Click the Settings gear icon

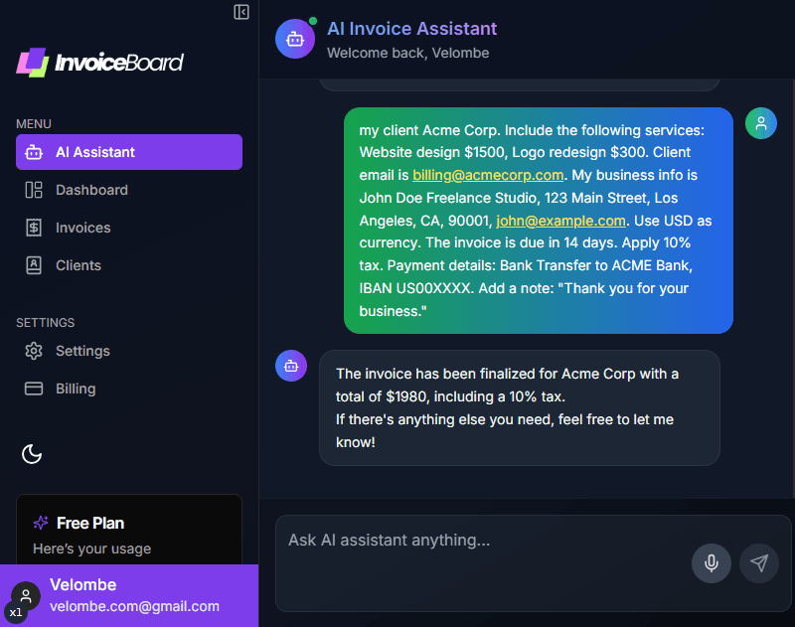34,351
